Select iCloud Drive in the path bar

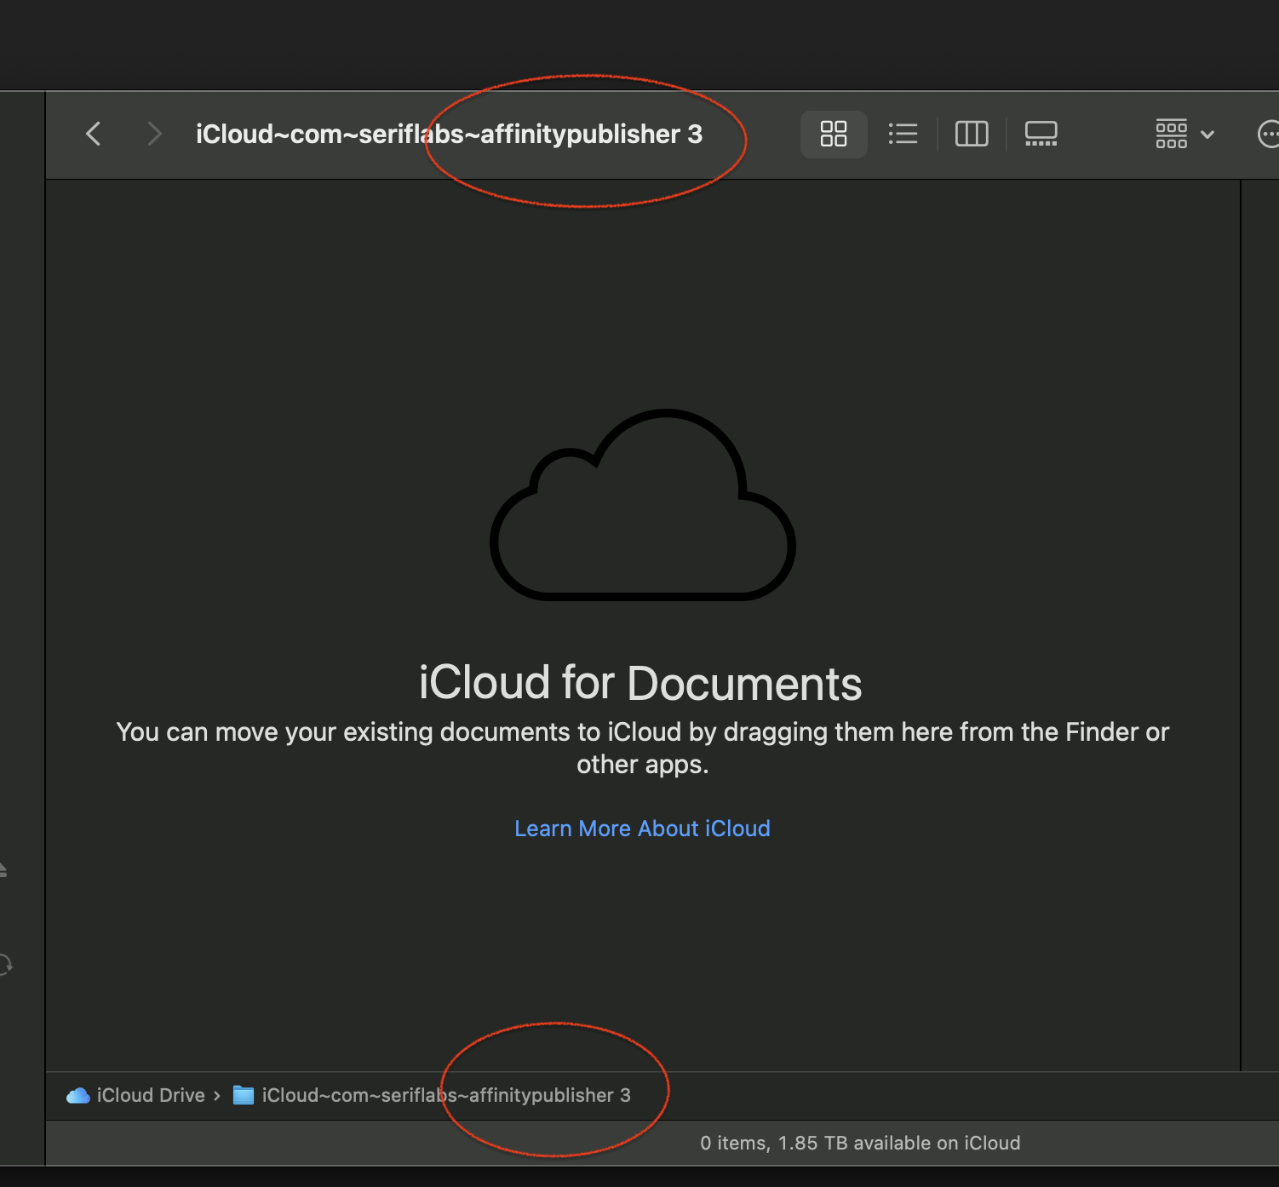tap(136, 1095)
